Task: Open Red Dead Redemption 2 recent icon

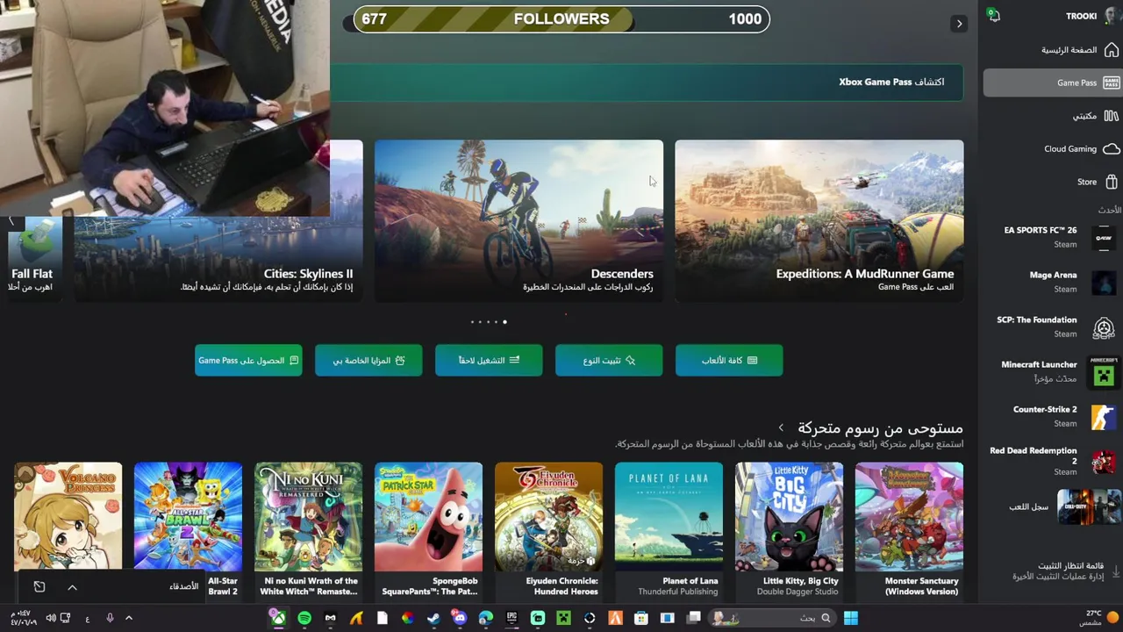Action: pos(1104,462)
